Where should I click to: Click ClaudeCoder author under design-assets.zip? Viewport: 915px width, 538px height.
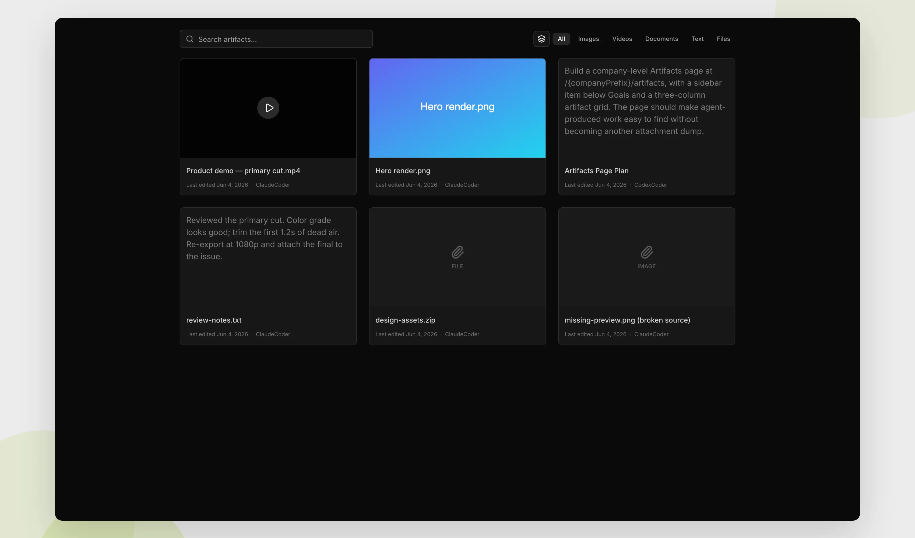click(x=462, y=334)
